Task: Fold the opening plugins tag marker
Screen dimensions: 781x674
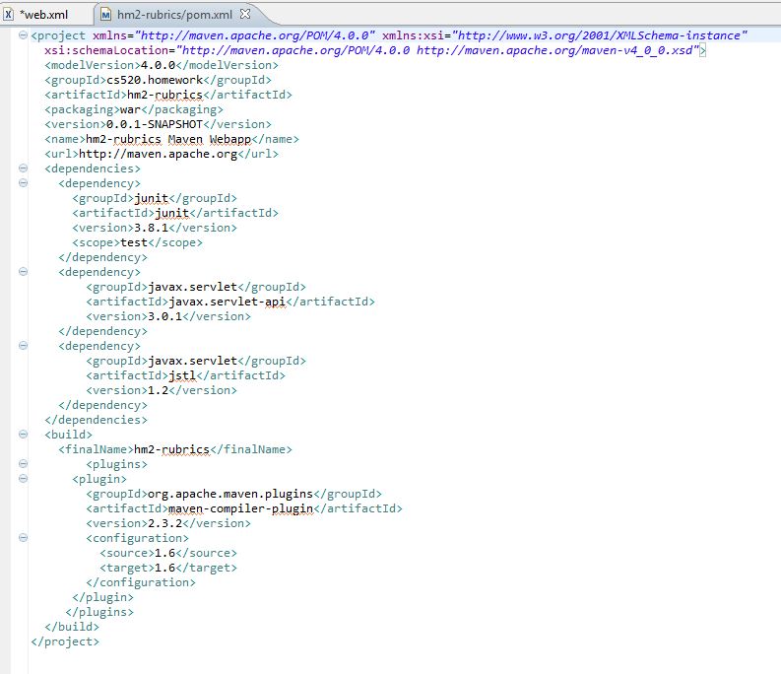Action: coord(22,464)
